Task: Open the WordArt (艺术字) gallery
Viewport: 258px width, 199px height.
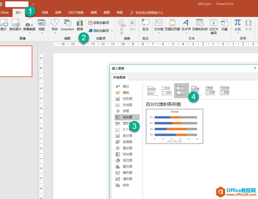Action: (x=186, y=25)
